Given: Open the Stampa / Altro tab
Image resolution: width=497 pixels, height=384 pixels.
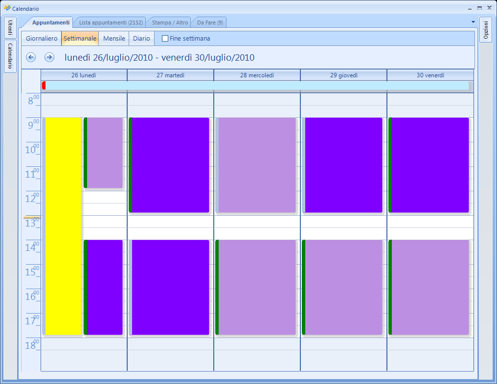Looking at the screenshot, I should 170,23.
